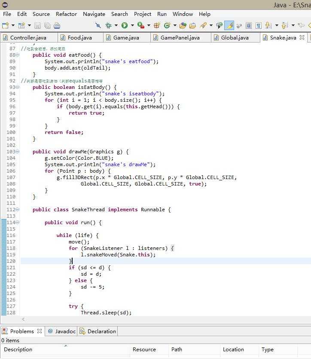Open the Run menu

tap(162, 14)
